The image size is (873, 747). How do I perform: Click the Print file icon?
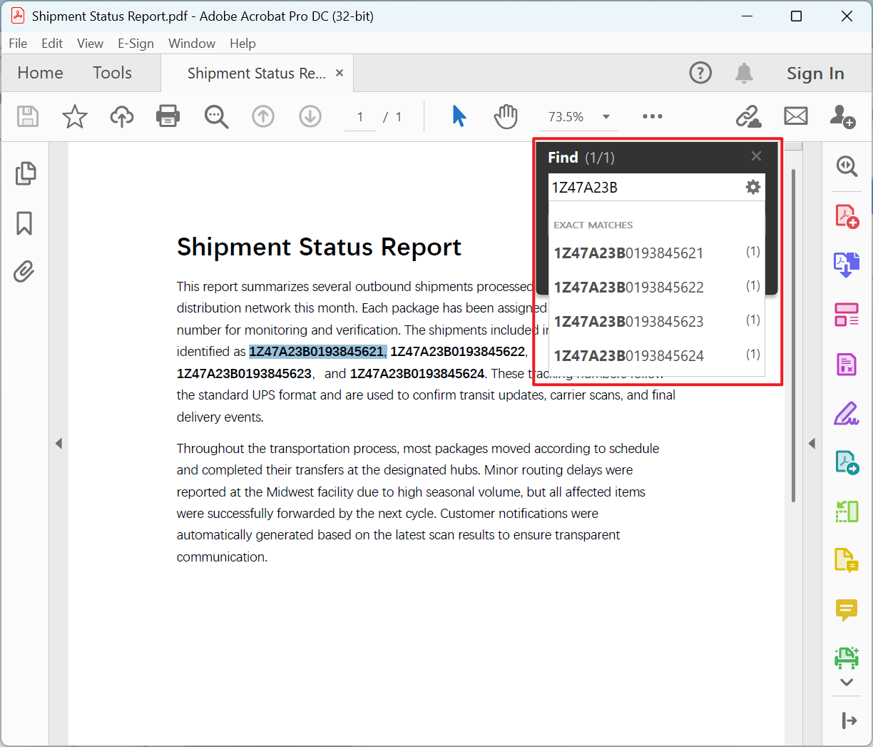pos(168,116)
